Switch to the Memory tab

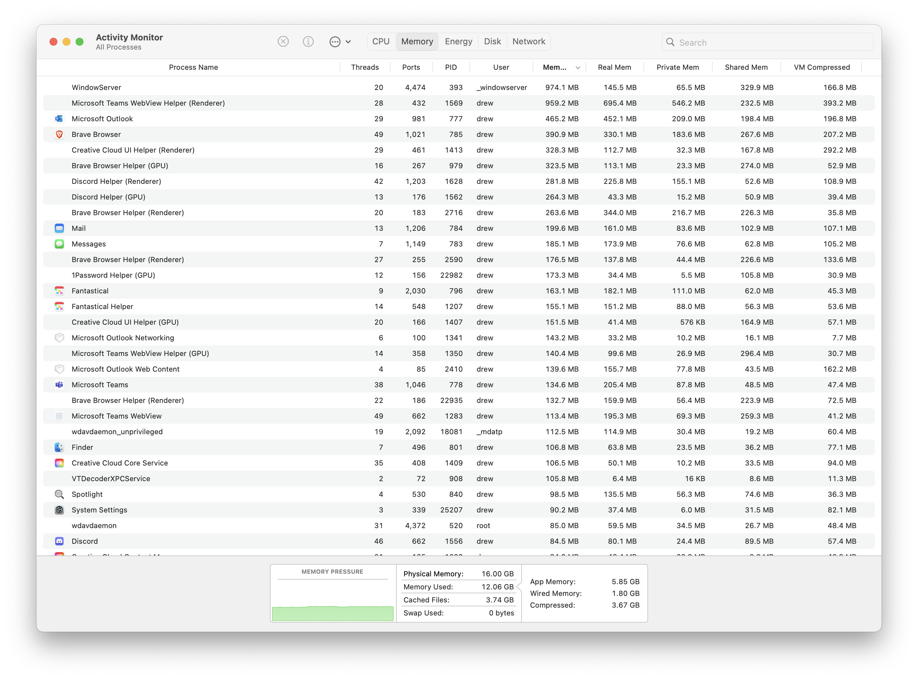(x=417, y=42)
